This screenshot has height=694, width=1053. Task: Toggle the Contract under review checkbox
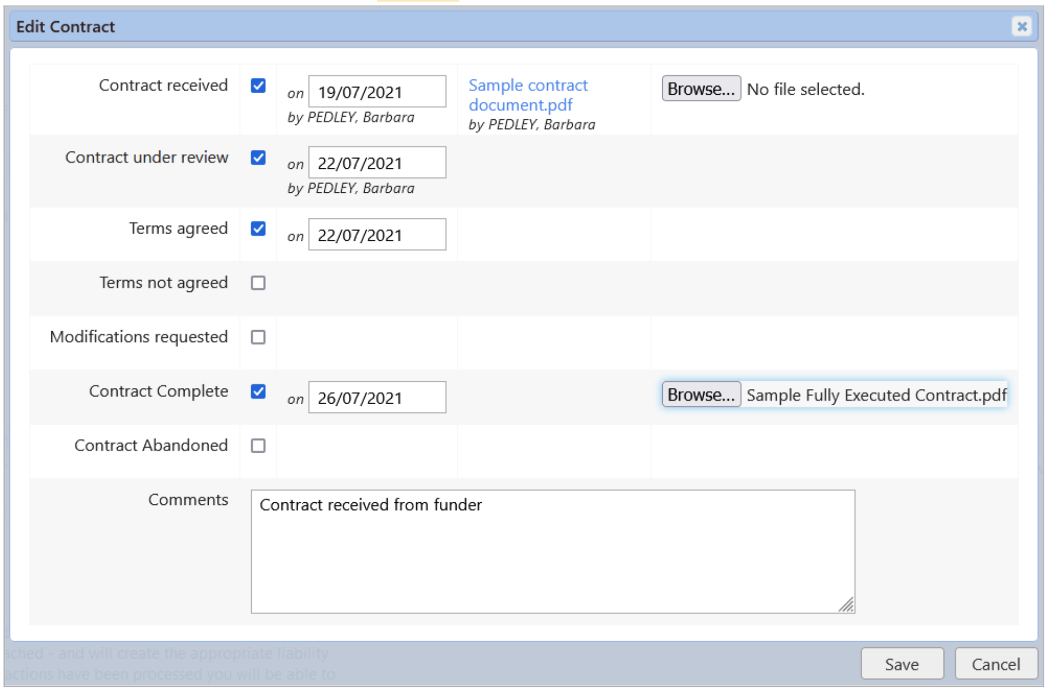click(x=258, y=157)
